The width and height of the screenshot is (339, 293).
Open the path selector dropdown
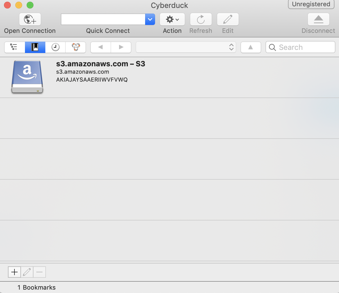point(186,47)
